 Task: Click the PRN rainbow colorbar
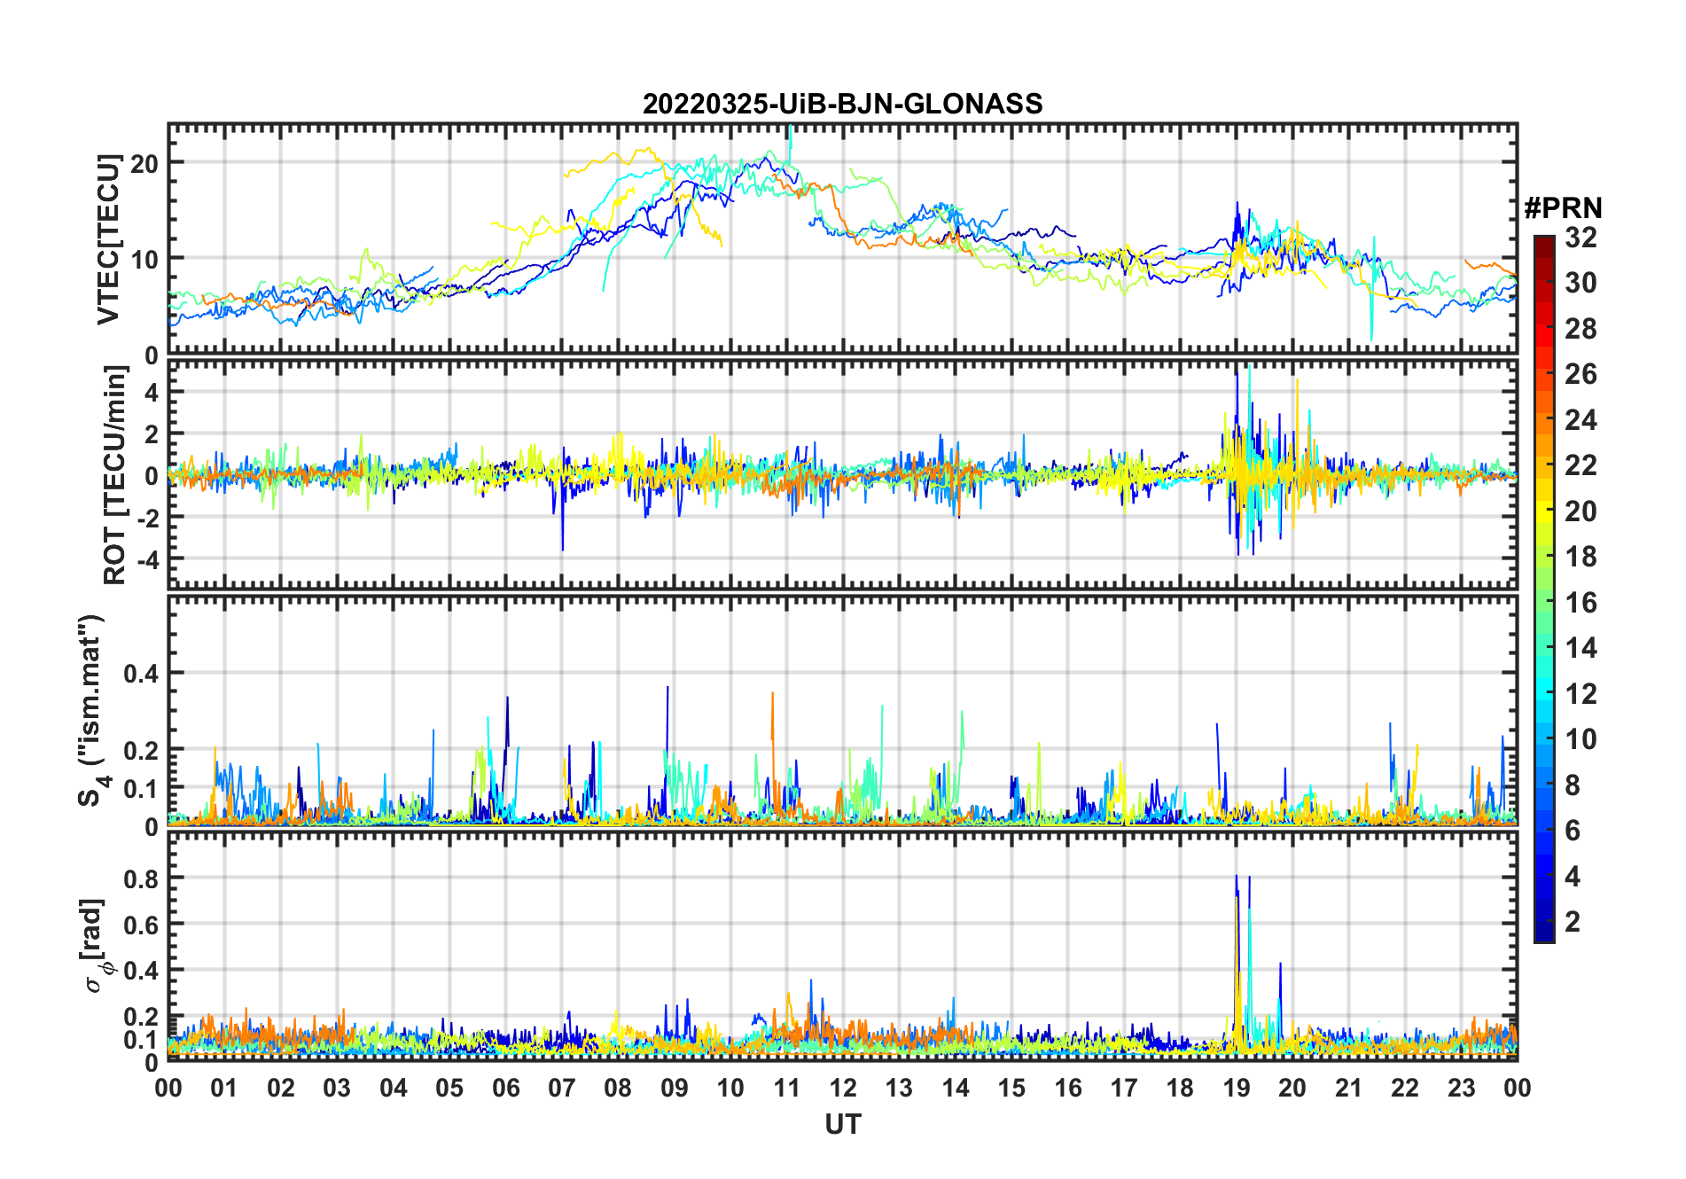point(1544,589)
